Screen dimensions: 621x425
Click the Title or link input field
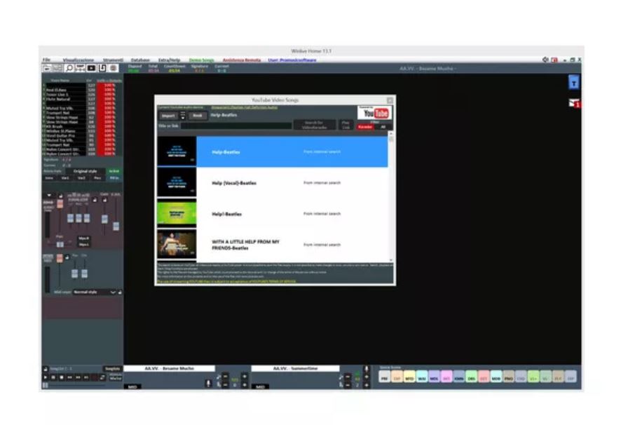(x=236, y=126)
